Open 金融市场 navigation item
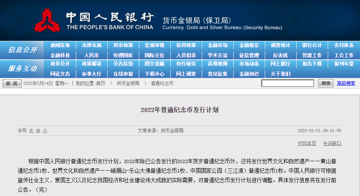This screenshot has height=196, width=360. pyautogui.click(x=217, y=45)
